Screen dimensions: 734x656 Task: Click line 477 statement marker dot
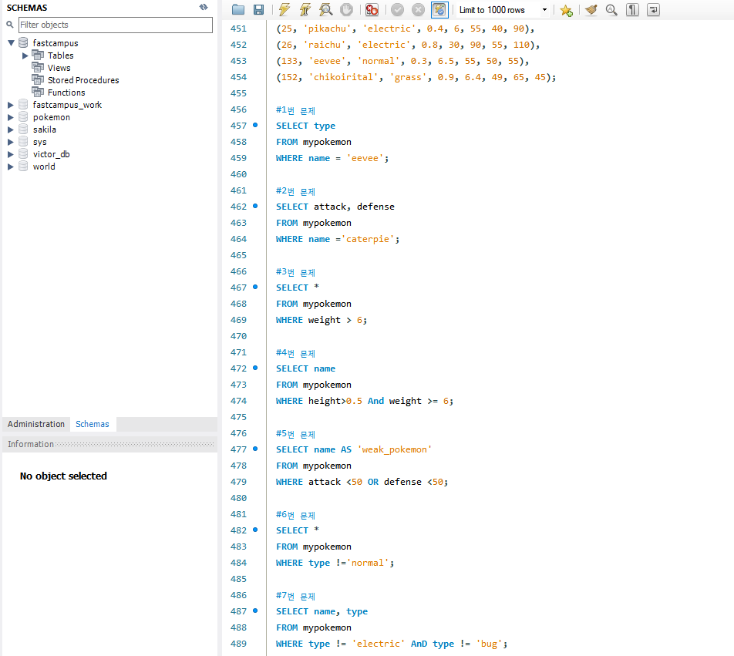coord(255,449)
